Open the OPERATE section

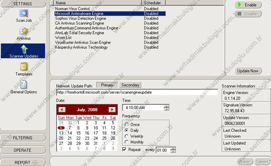click(22, 150)
